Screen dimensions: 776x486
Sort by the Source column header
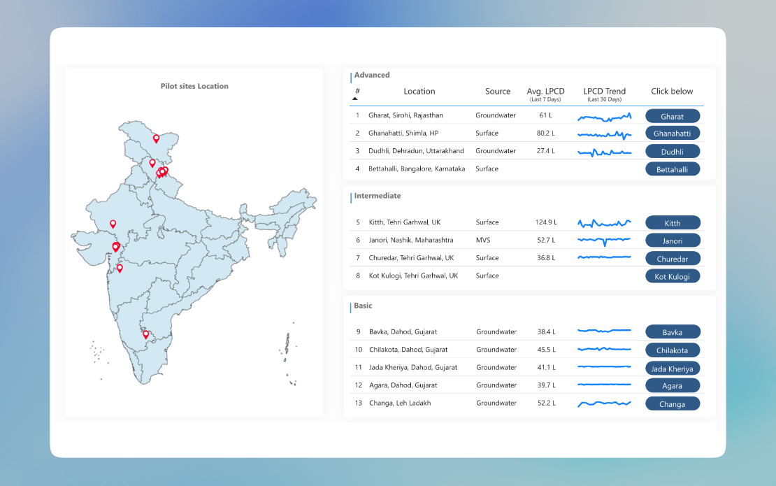point(497,91)
